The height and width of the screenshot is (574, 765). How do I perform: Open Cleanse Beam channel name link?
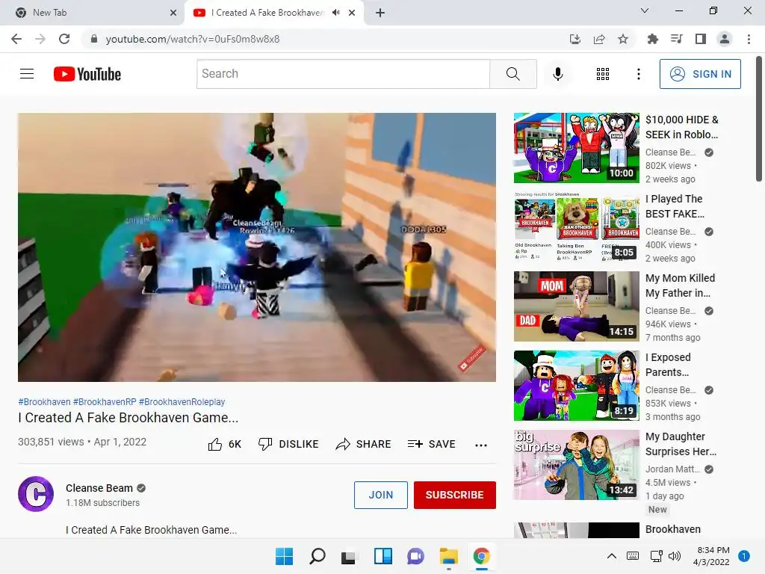coord(99,488)
